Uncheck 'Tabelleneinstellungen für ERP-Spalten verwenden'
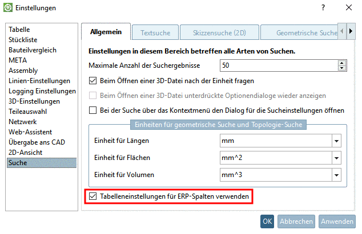This screenshot has width=362, height=234. click(94, 196)
